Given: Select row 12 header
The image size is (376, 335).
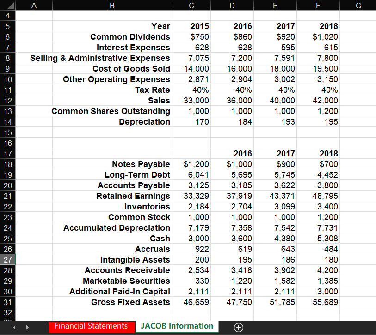Looking at the screenshot, I should [x=9, y=100].
